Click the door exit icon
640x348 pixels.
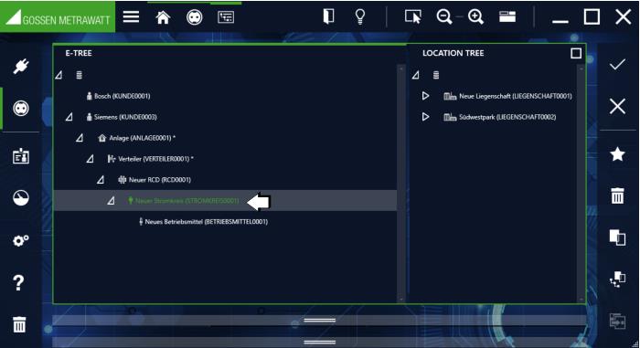pos(328,16)
